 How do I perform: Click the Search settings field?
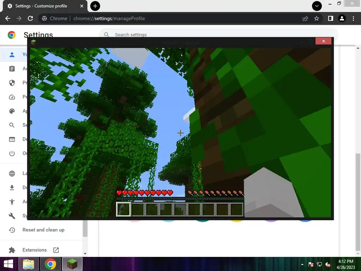pyautogui.click(x=219, y=35)
